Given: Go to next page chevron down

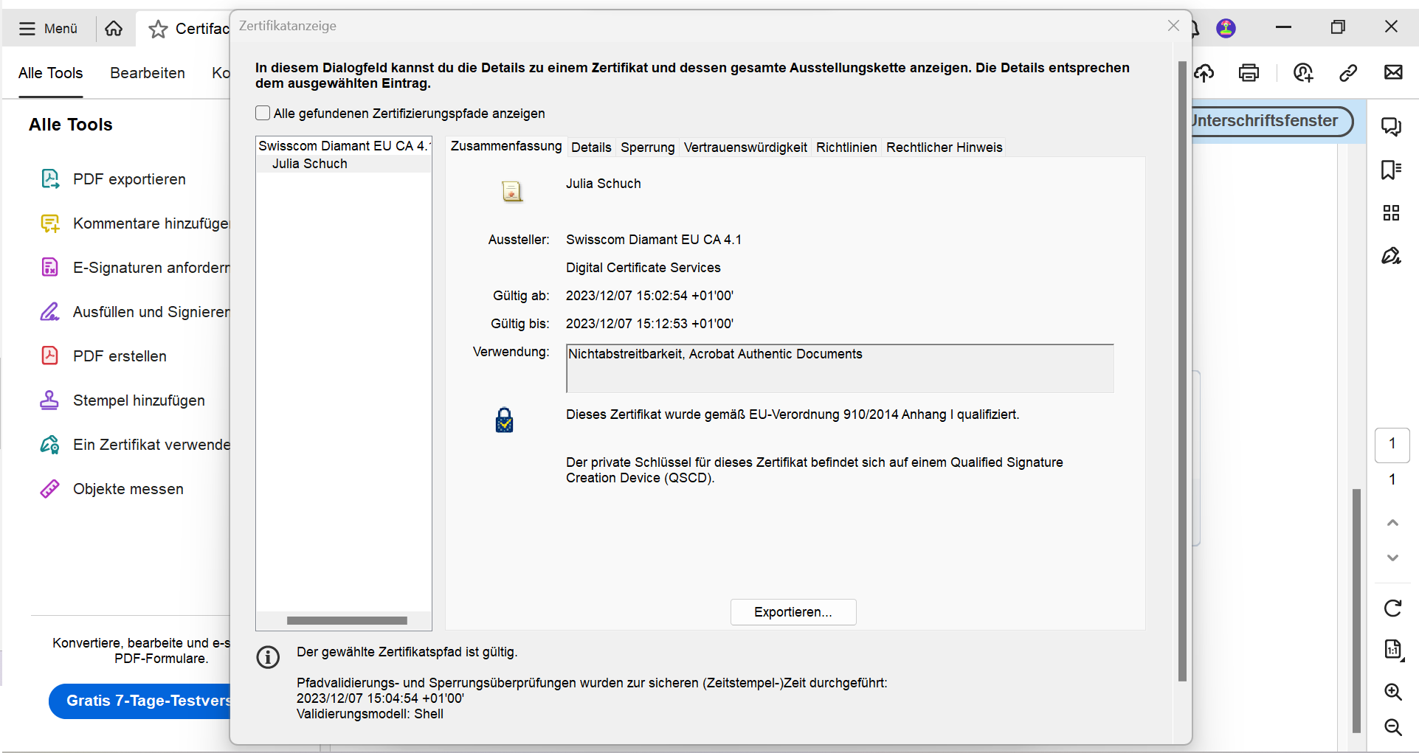Looking at the screenshot, I should pos(1392,558).
